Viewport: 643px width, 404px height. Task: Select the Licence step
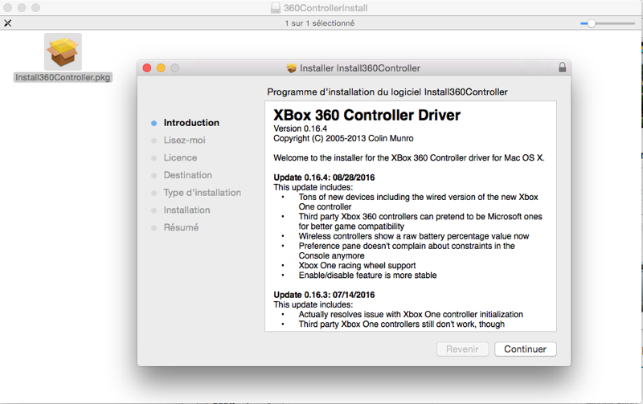point(180,157)
